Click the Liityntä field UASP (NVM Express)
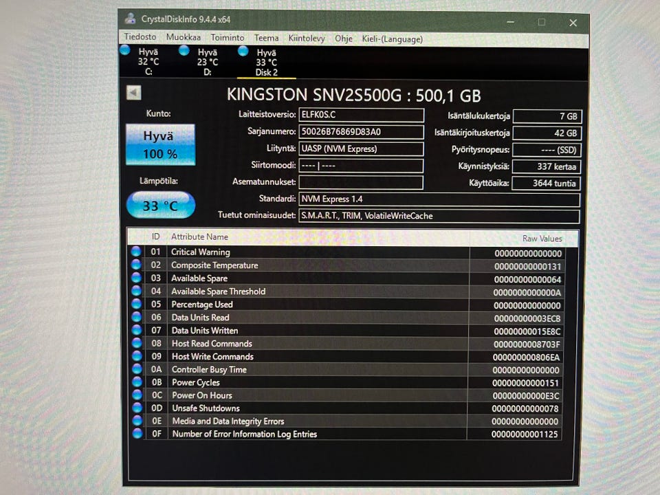Viewport: 660px width, 495px height. tap(361, 148)
